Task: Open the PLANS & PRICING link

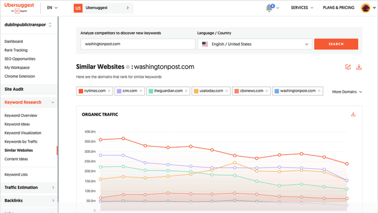Action: (338, 8)
